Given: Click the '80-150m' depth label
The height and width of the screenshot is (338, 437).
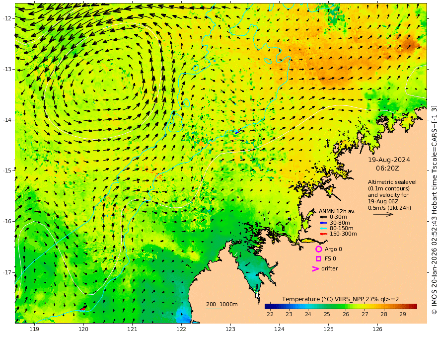Looking at the screenshot, I should 342,229.
